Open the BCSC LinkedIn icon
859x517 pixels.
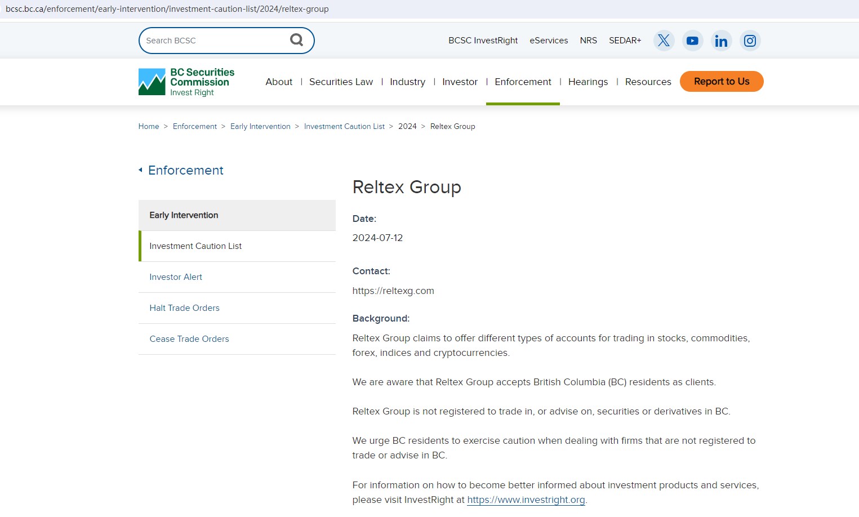(721, 41)
